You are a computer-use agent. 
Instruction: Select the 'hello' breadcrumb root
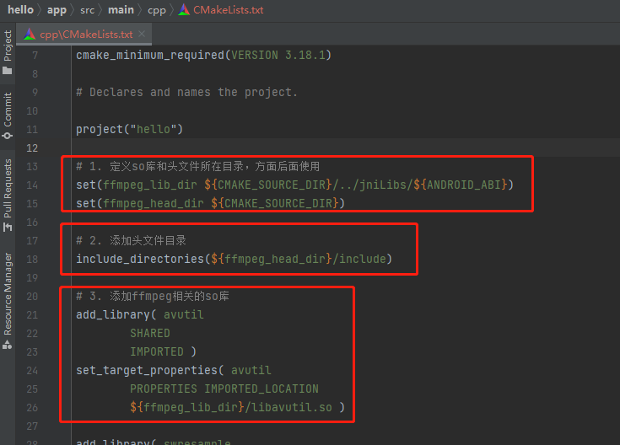20,10
